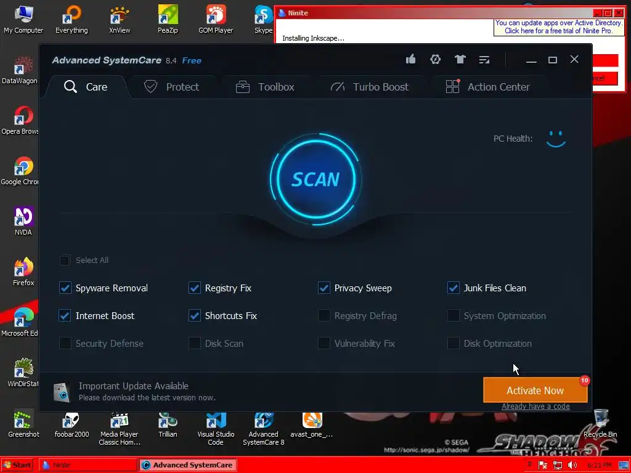Switch to the Action Center tab
631x473 pixels.
488,87
